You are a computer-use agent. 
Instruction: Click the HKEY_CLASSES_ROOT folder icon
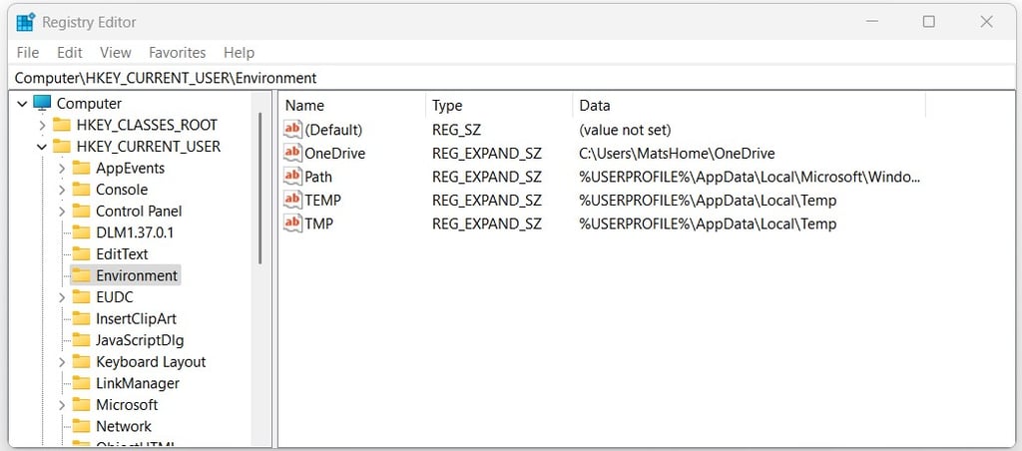61,125
